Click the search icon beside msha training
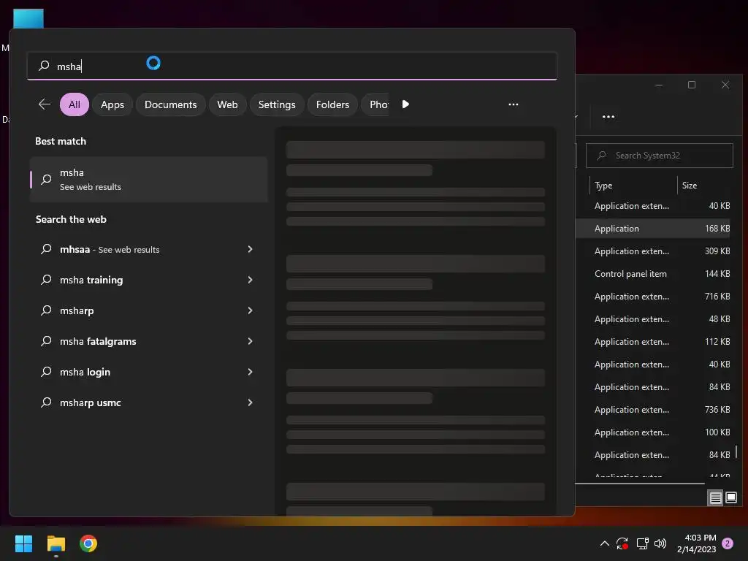This screenshot has height=561, width=748. pos(46,280)
